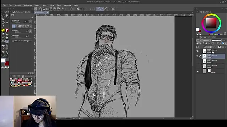
Task: Click the Tool property [Liquify] tab
Action: pos(22,12)
